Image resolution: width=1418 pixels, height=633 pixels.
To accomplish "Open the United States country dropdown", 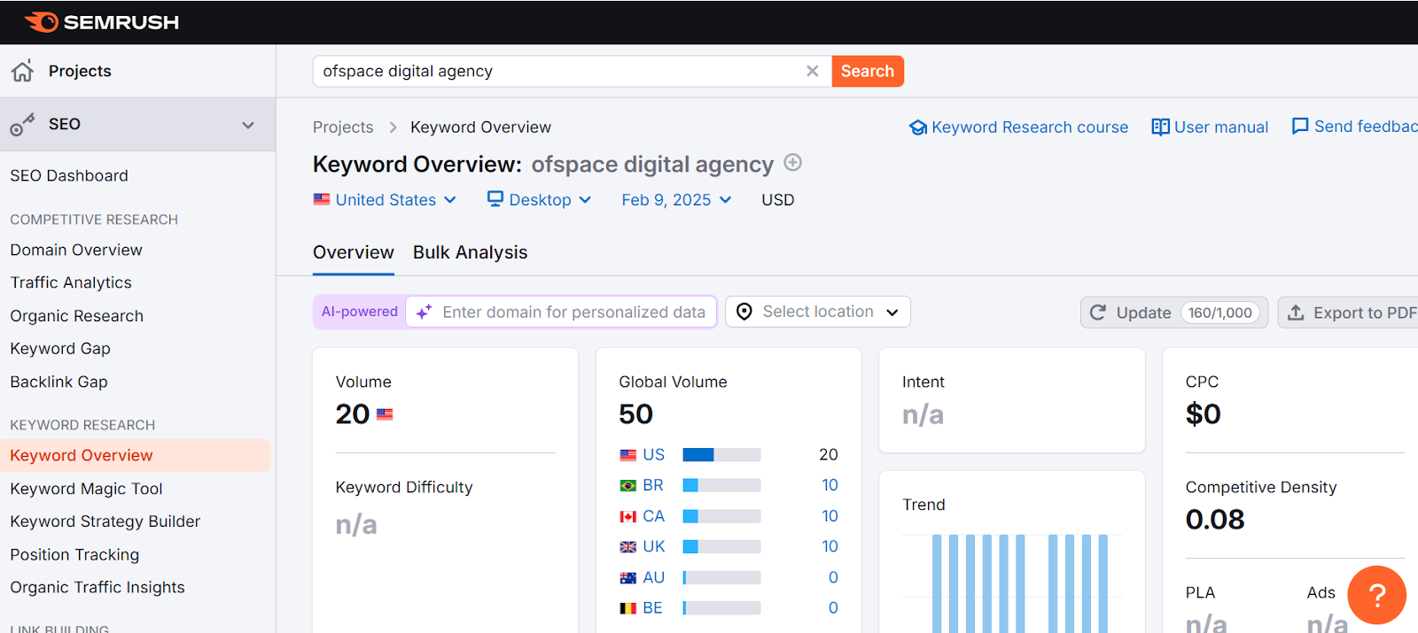I will click(x=385, y=200).
